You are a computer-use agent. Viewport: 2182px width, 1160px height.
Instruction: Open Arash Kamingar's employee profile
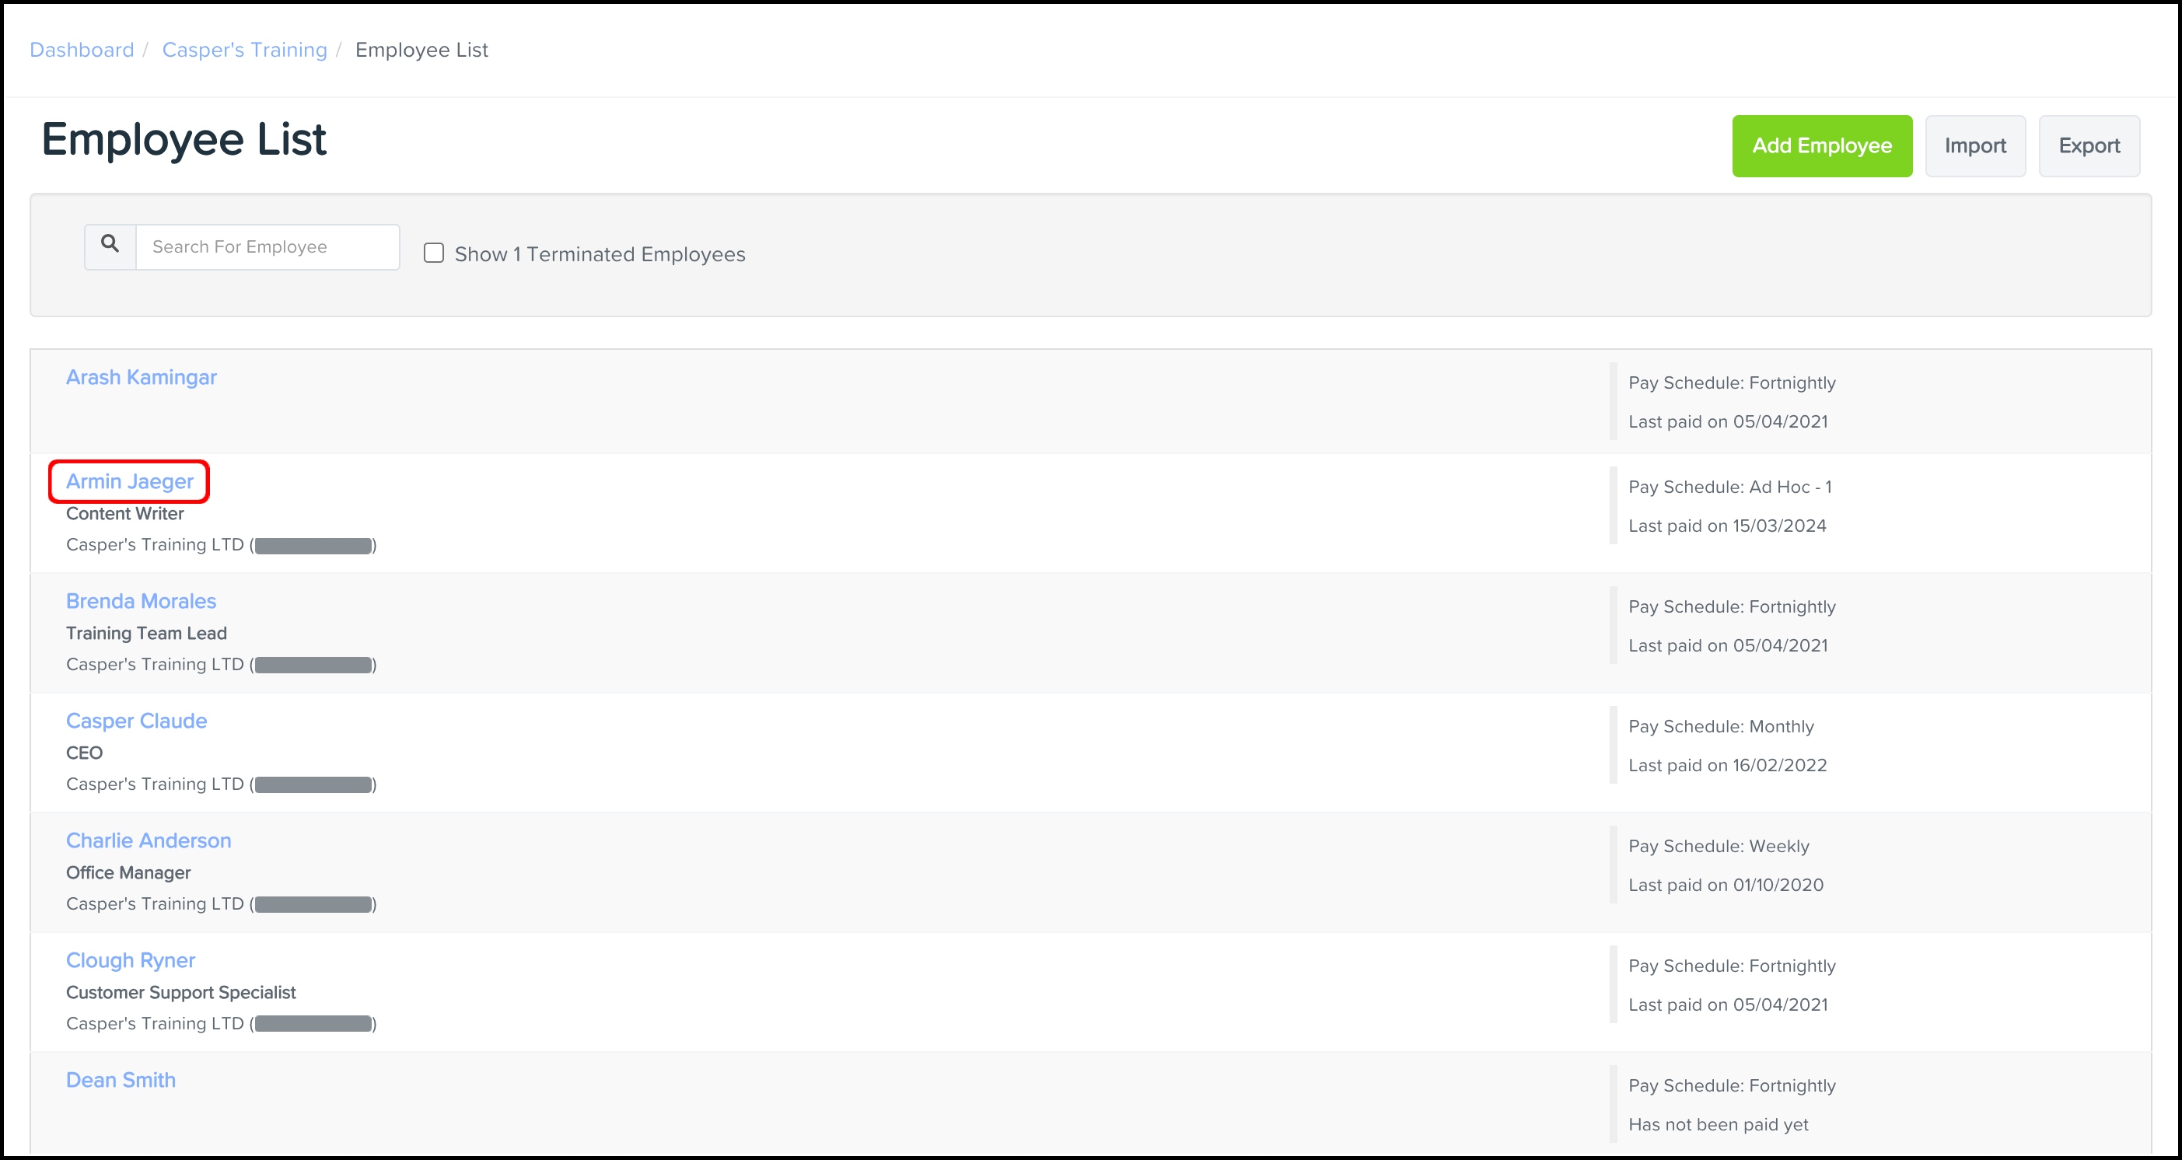tap(141, 377)
